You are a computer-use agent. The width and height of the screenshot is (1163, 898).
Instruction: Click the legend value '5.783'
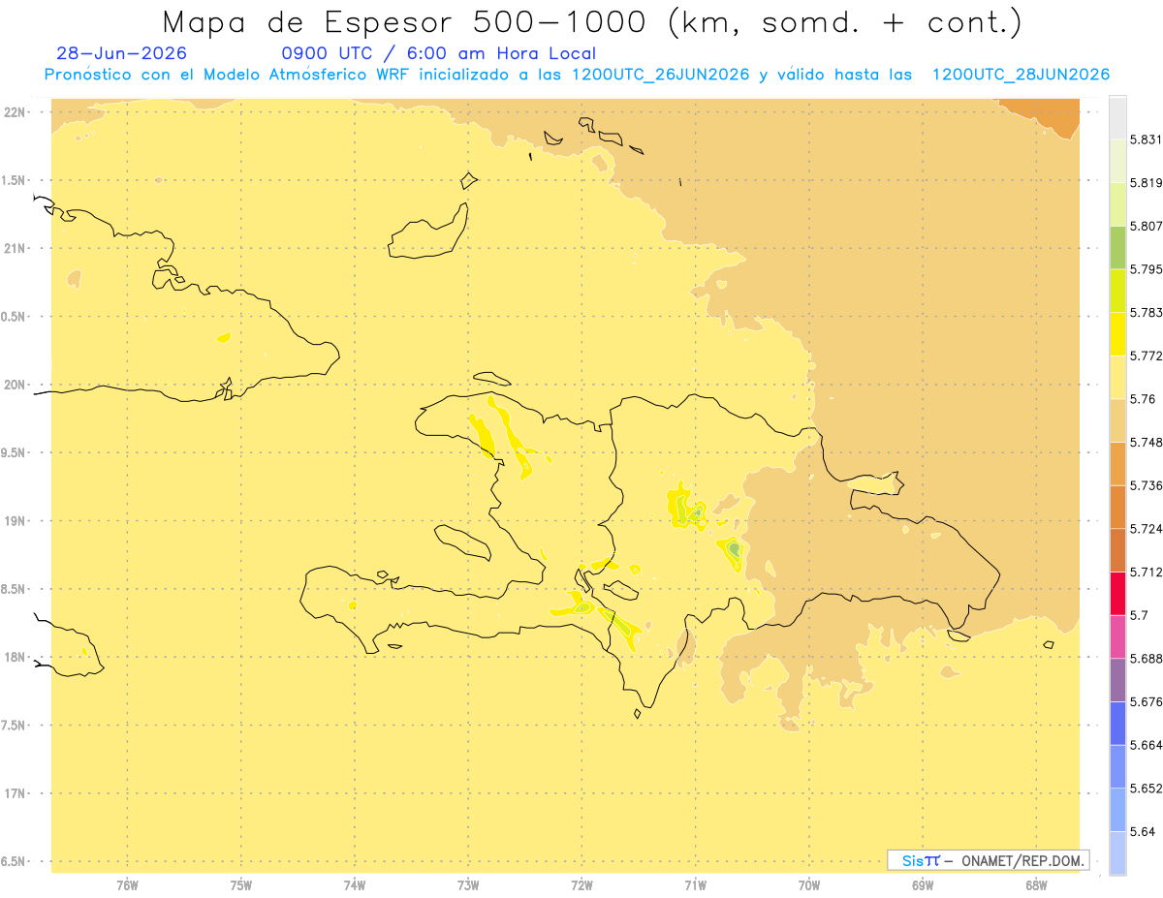coord(1147,313)
